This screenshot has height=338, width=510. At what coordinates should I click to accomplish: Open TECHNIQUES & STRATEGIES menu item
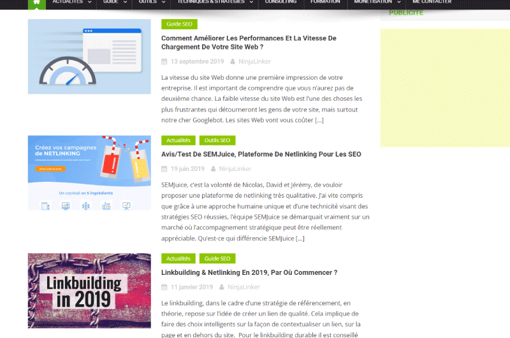(211, 2)
